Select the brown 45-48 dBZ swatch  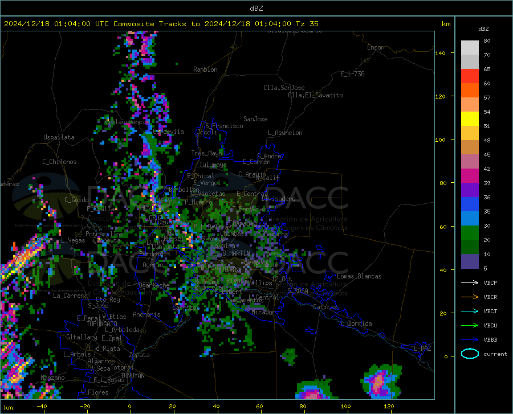(x=470, y=147)
